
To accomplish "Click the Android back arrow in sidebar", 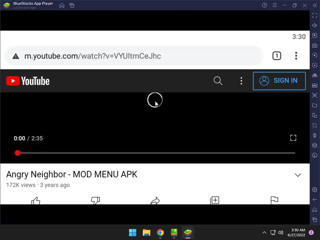I will coord(315,200).
